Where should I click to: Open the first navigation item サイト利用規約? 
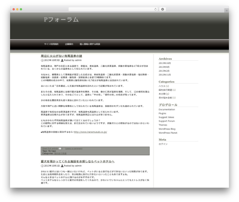pos(51,44)
